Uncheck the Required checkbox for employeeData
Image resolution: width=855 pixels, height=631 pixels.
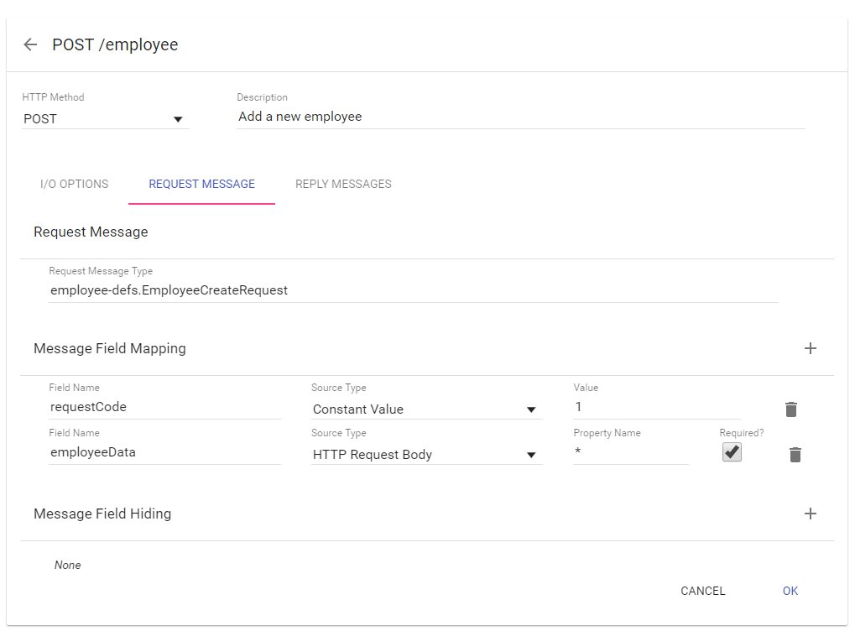732,452
